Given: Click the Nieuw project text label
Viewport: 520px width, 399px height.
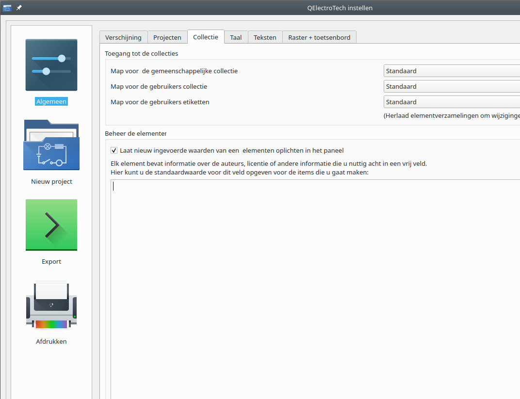Looking at the screenshot, I should [x=51, y=182].
